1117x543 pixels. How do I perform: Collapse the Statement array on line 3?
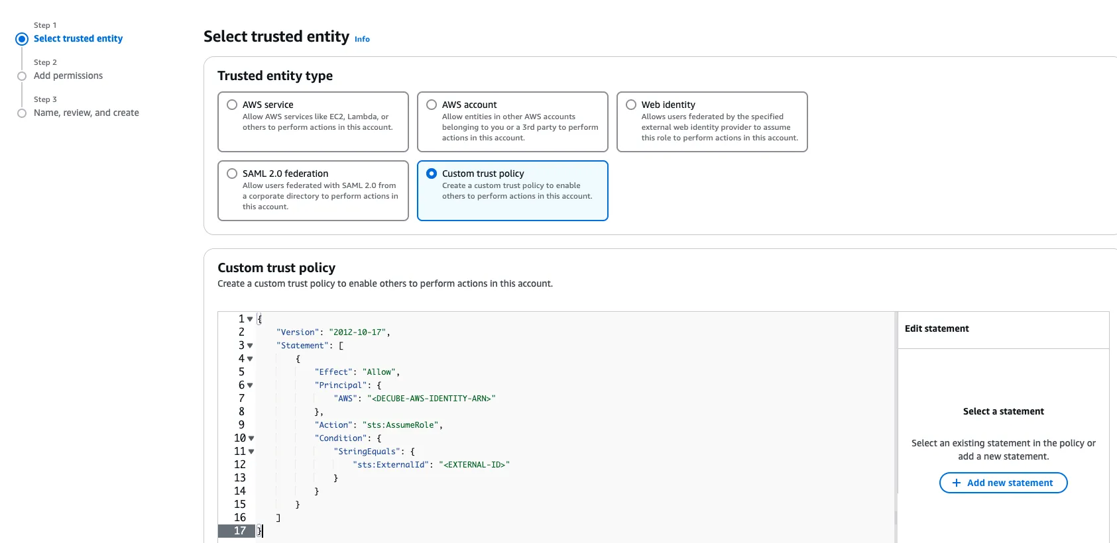click(x=250, y=346)
